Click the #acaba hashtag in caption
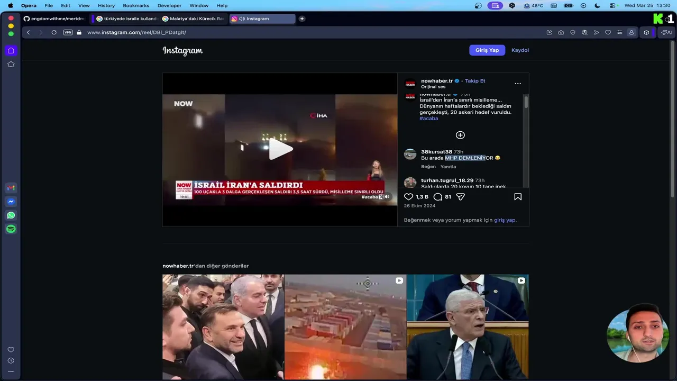Screen dimensions: 677x381 point(429,119)
